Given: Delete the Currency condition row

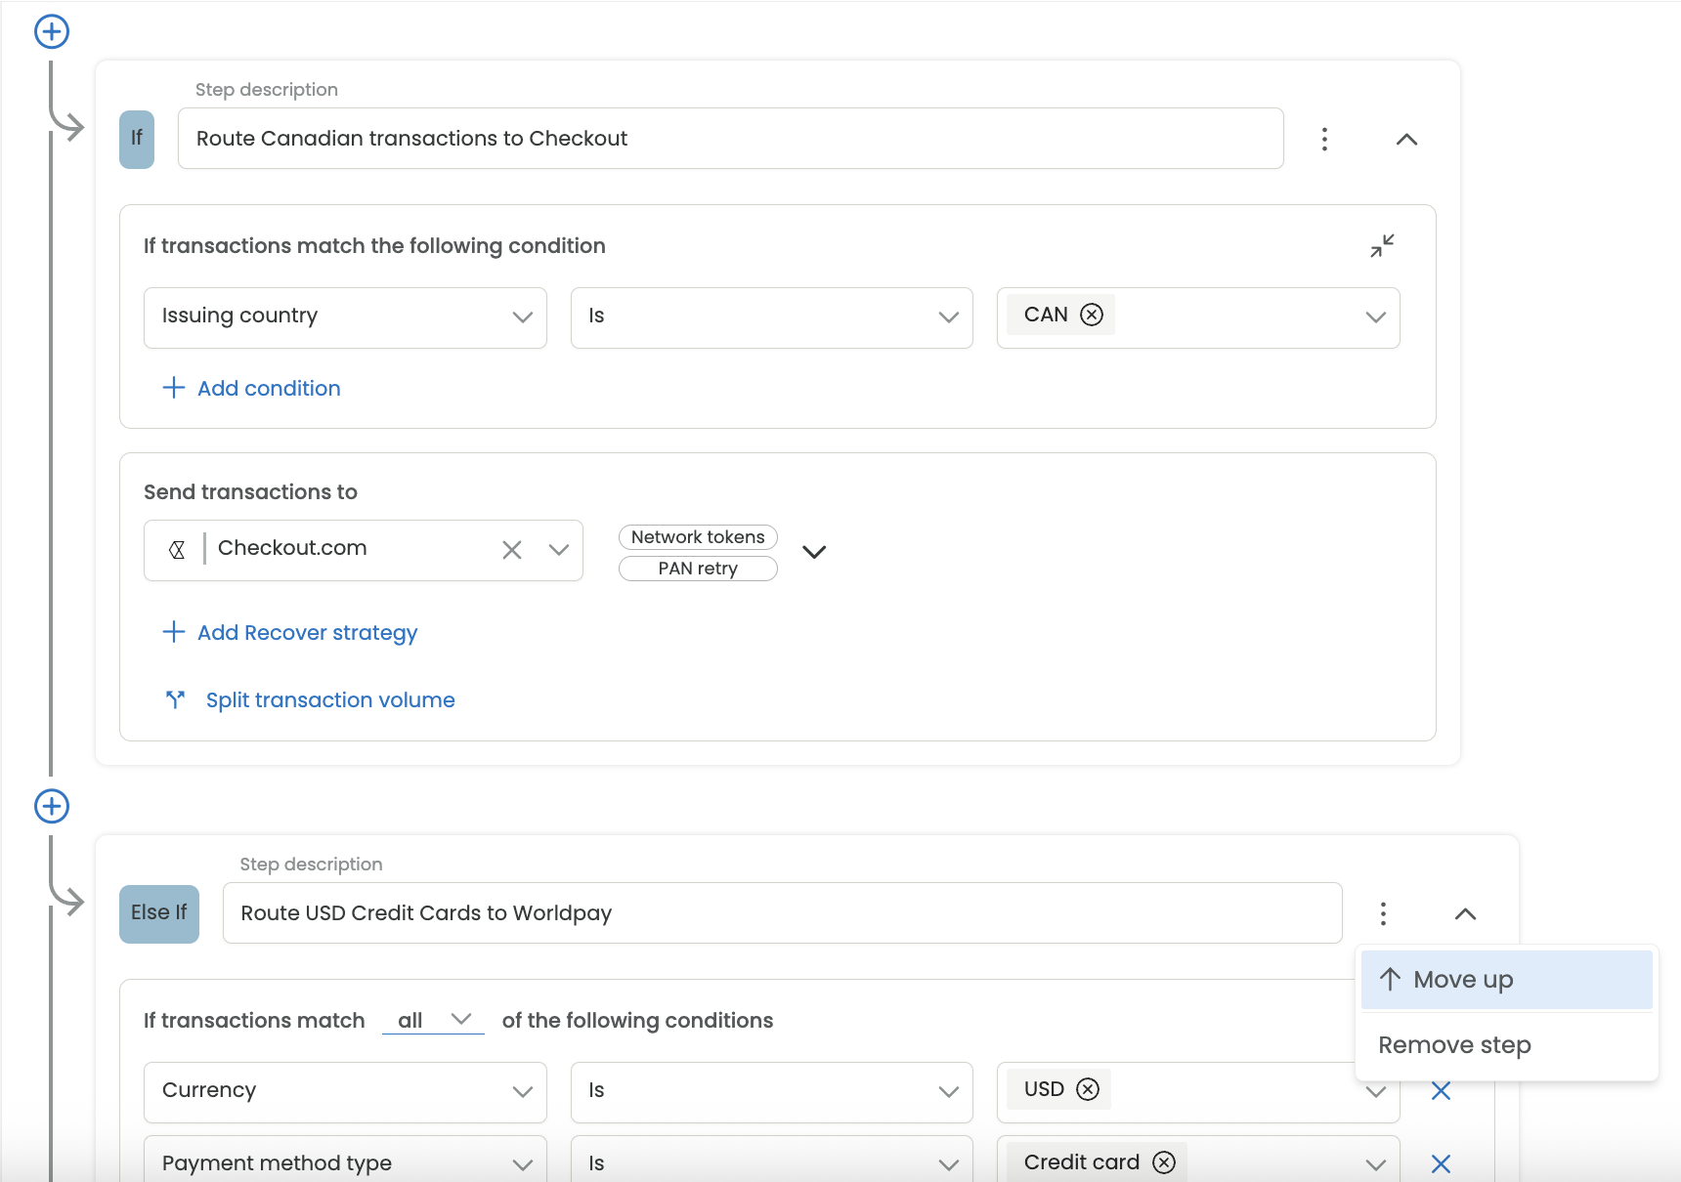Looking at the screenshot, I should (x=1441, y=1090).
